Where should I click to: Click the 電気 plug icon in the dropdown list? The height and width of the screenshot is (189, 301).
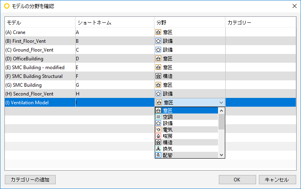pyautogui.click(x=158, y=129)
